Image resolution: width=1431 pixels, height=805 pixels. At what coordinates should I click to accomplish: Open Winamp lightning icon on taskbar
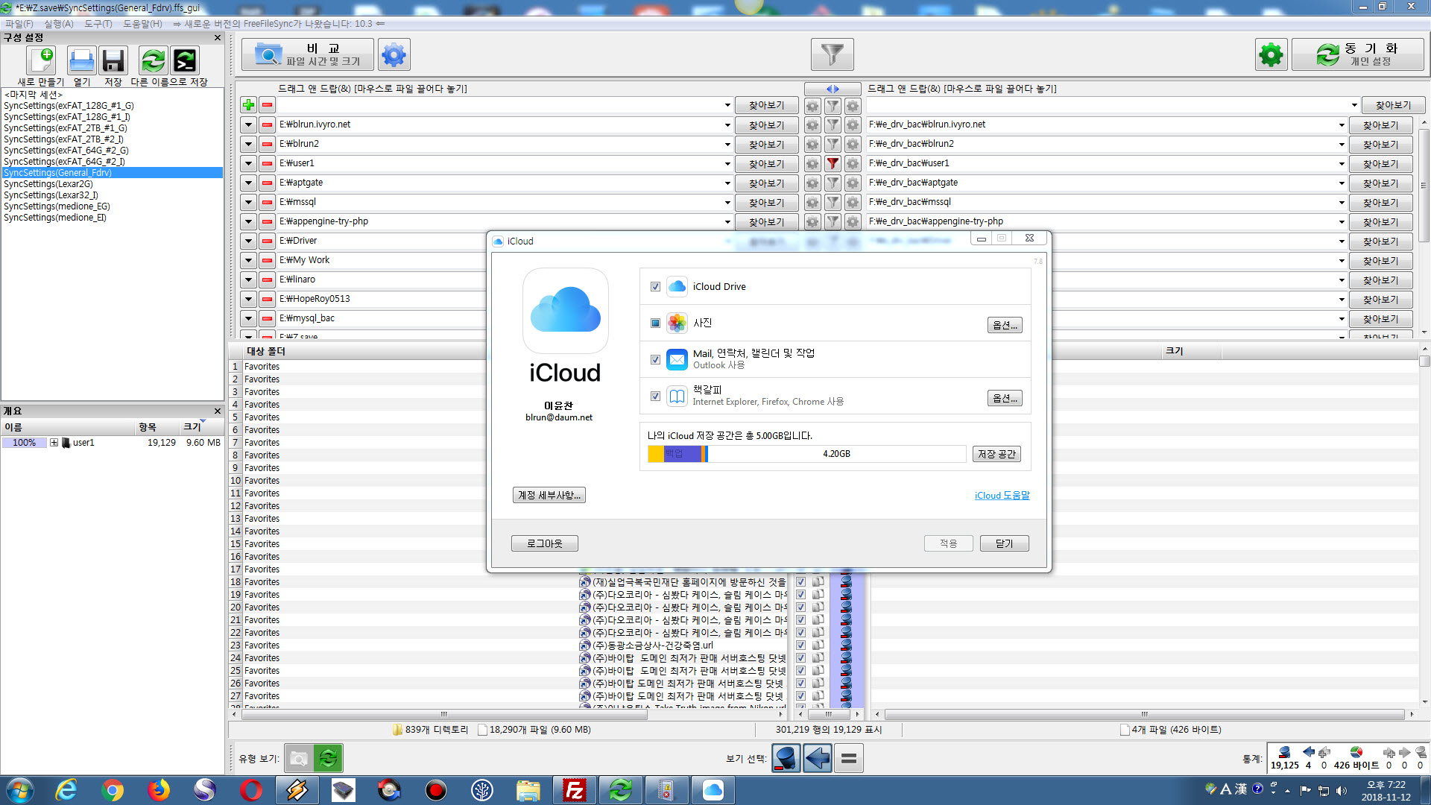pos(297,790)
